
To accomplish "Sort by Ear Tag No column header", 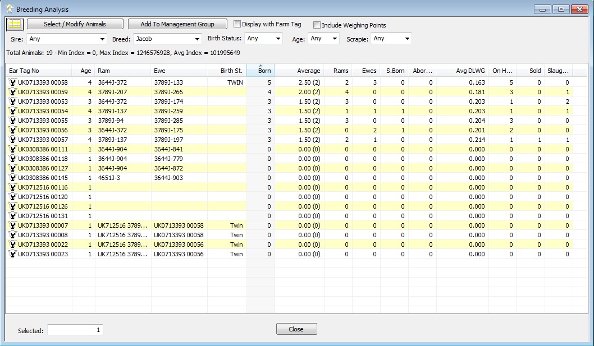I will tap(39, 71).
